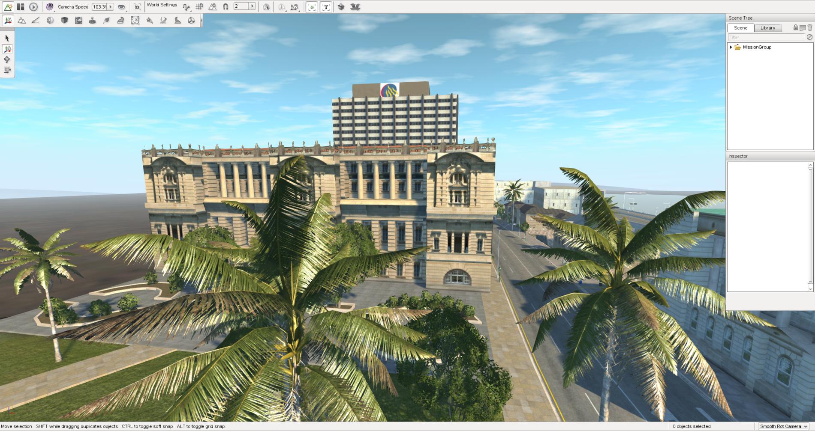
Task: Open the Decal Road Editor
Action: [177, 20]
